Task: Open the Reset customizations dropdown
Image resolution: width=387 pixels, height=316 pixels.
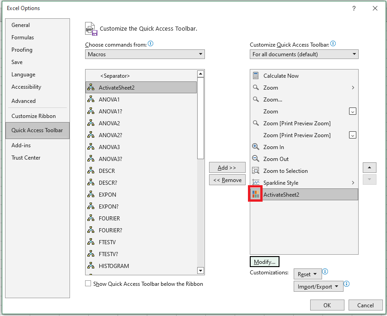Action: 307,274
